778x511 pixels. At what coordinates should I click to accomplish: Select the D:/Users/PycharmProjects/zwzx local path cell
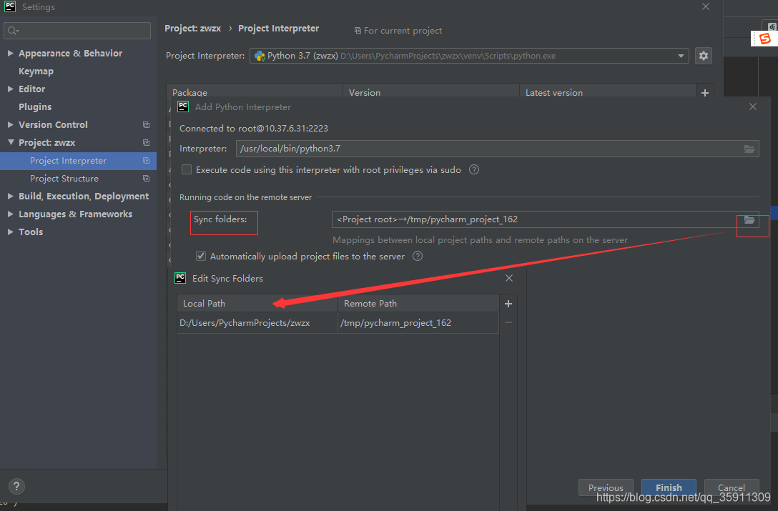(257, 322)
